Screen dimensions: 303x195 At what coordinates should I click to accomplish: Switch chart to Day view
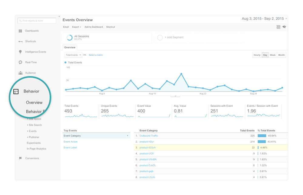pyautogui.click(x=265, y=55)
